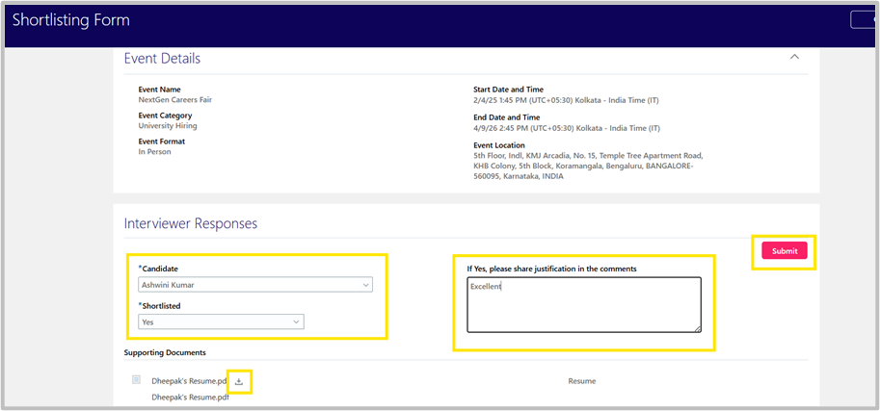Click the Start Date and Time value
Screen dimensions: 880x411
point(566,100)
